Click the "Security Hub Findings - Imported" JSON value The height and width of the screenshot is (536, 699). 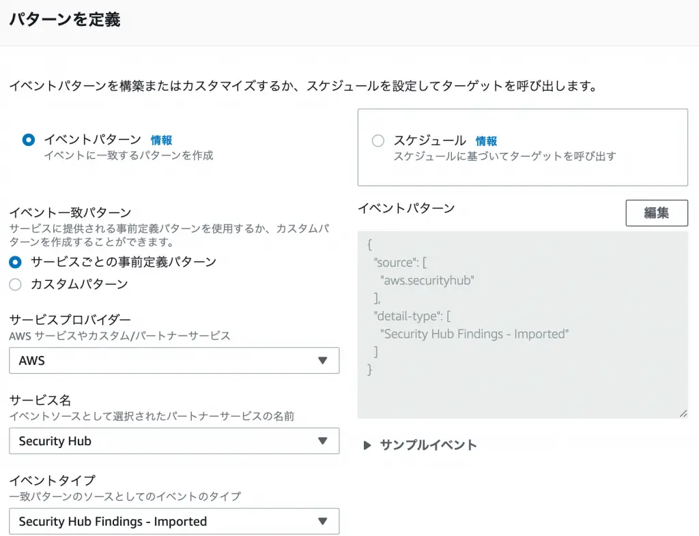pyautogui.click(x=474, y=334)
